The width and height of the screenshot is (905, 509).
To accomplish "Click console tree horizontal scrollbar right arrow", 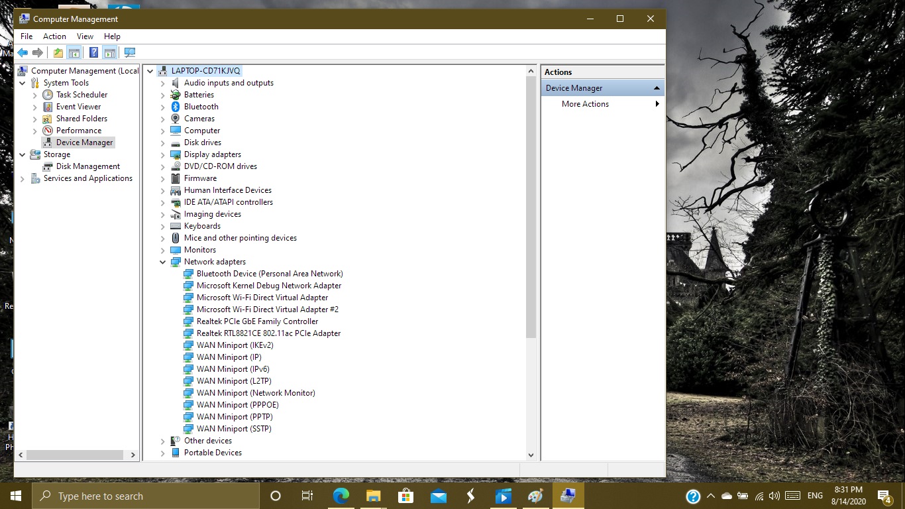I will (x=133, y=455).
